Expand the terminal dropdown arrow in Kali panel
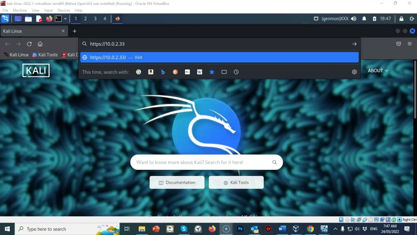The height and width of the screenshot is (235, 417). point(65,19)
